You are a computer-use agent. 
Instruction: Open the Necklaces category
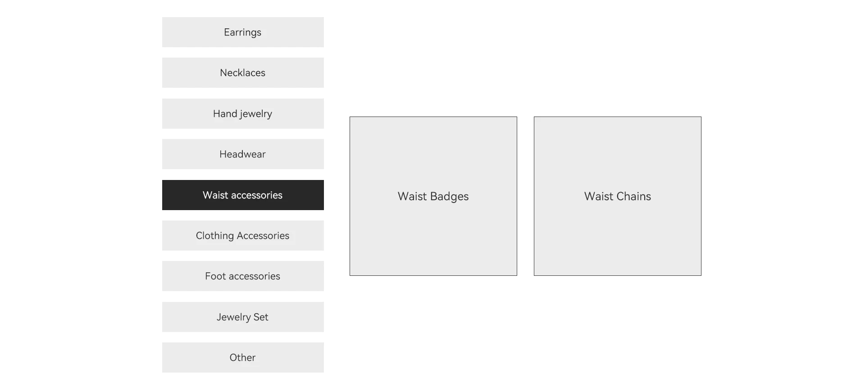243,73
